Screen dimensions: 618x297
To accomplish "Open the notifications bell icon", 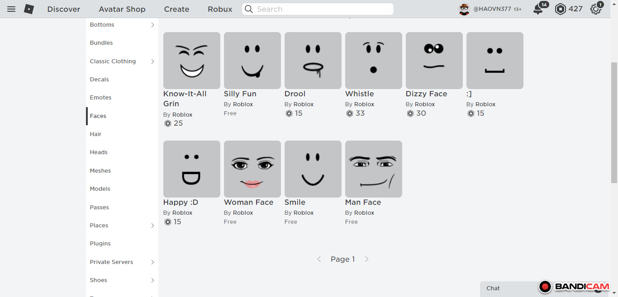I will point(538,9).
